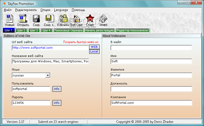Click the Открыть (Open) scroll icon
204x126 pixels.
point(23,18)
